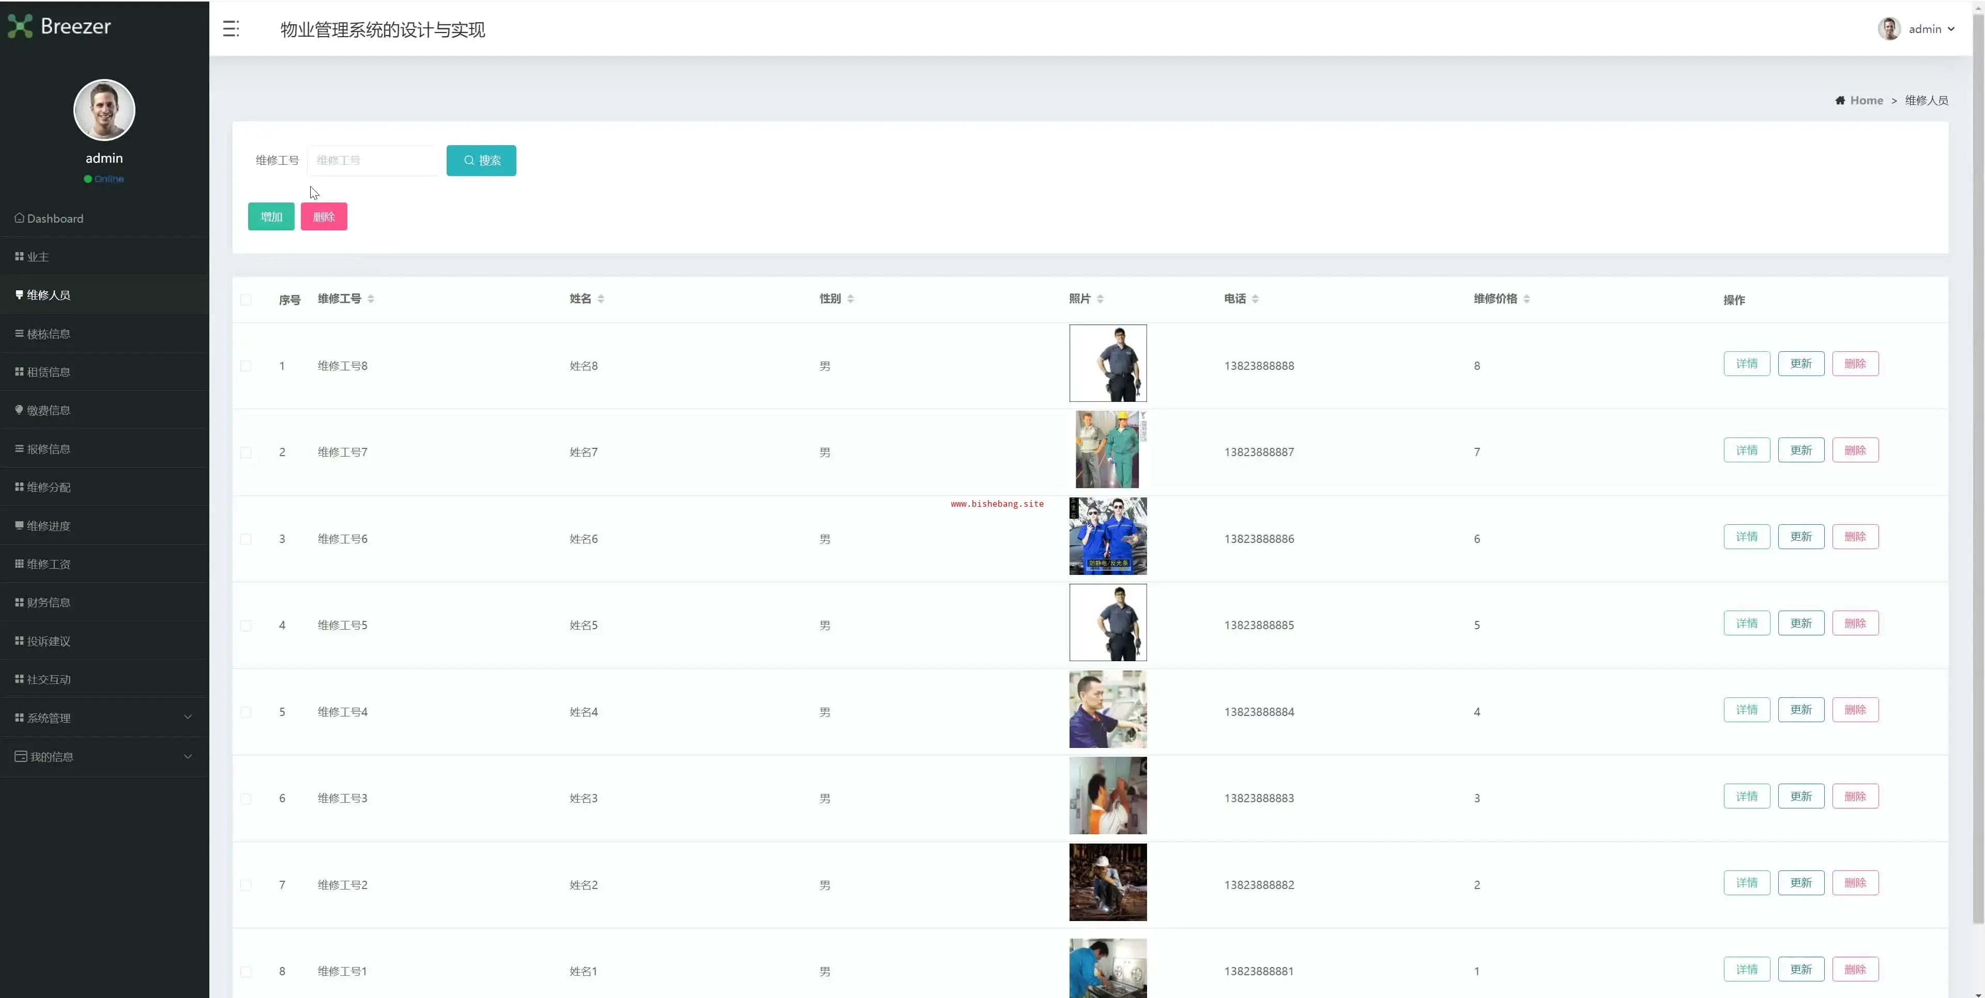Click the Home breadcrumb house icon
The height and width of the screenshot is (998, 1985).
tap(1839, 101)
